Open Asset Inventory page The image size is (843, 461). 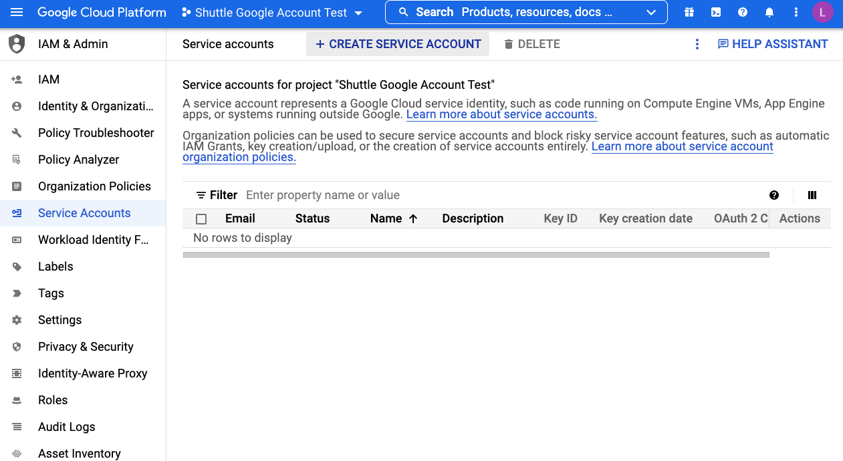click(80, 454)
